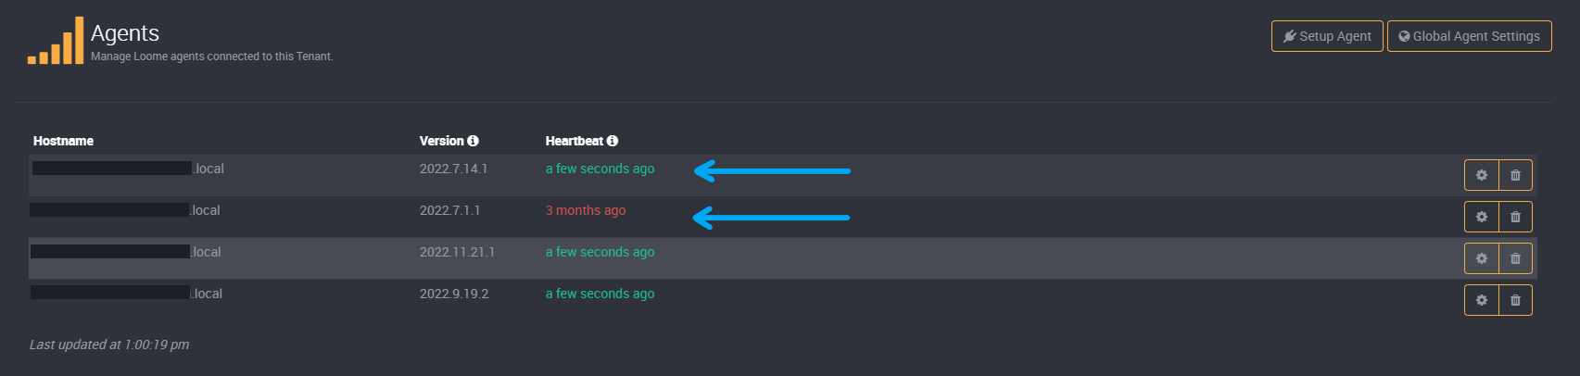Click the Setup Agent button
The image size is (1580, 376).
click(1327, 36)
